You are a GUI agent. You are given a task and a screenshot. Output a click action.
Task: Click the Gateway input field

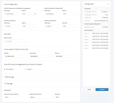click(x=66, y=56)
